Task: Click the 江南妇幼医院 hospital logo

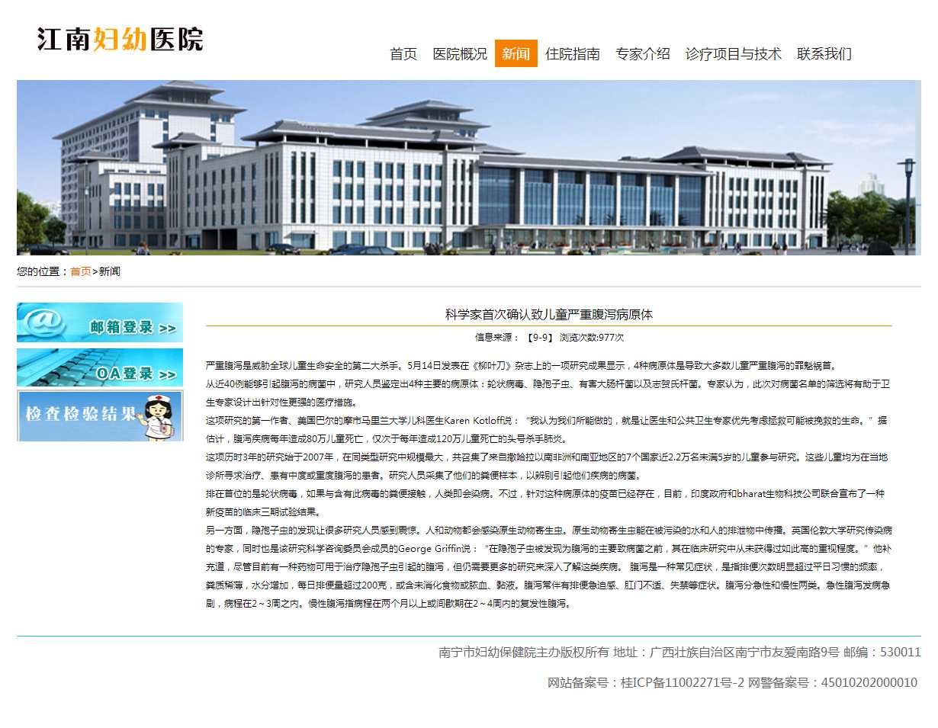Action: click(x=120, y=39)
